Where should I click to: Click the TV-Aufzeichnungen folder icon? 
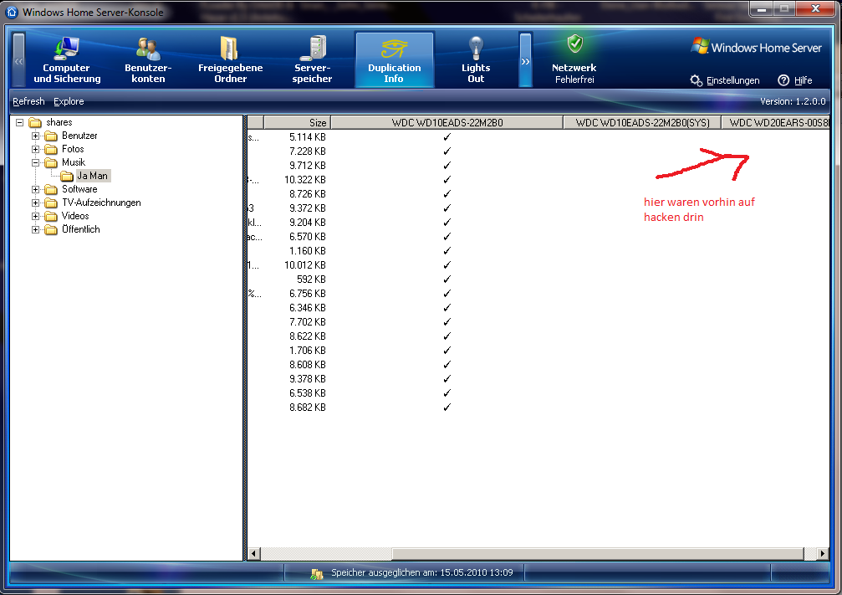pyautogui.click(x=51, y=203)
